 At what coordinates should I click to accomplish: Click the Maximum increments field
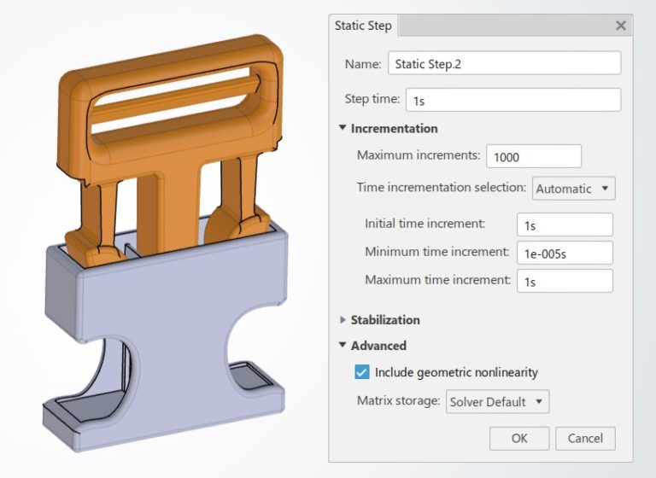click(533, 156)
